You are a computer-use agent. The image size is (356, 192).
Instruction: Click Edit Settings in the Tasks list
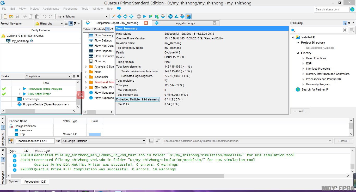coord(31,99)
